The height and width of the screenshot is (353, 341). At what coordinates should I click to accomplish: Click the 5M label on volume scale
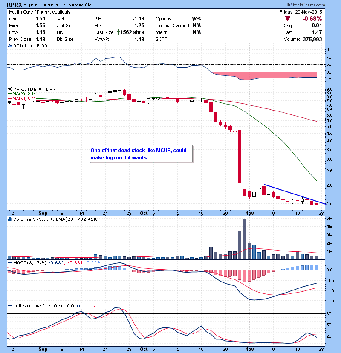[x=329, y=218]
